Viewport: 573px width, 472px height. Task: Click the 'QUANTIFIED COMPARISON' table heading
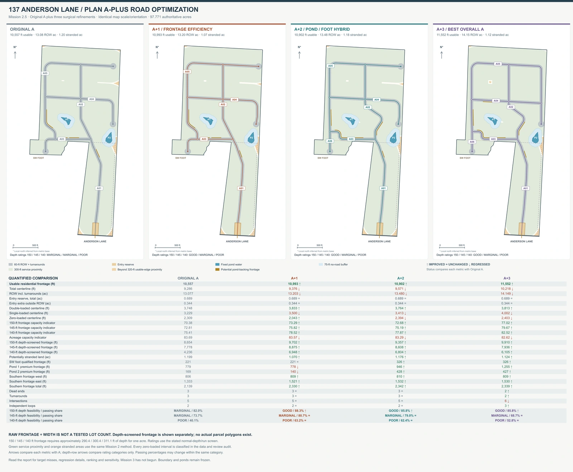pyautogui.click(x=33, y=278)
